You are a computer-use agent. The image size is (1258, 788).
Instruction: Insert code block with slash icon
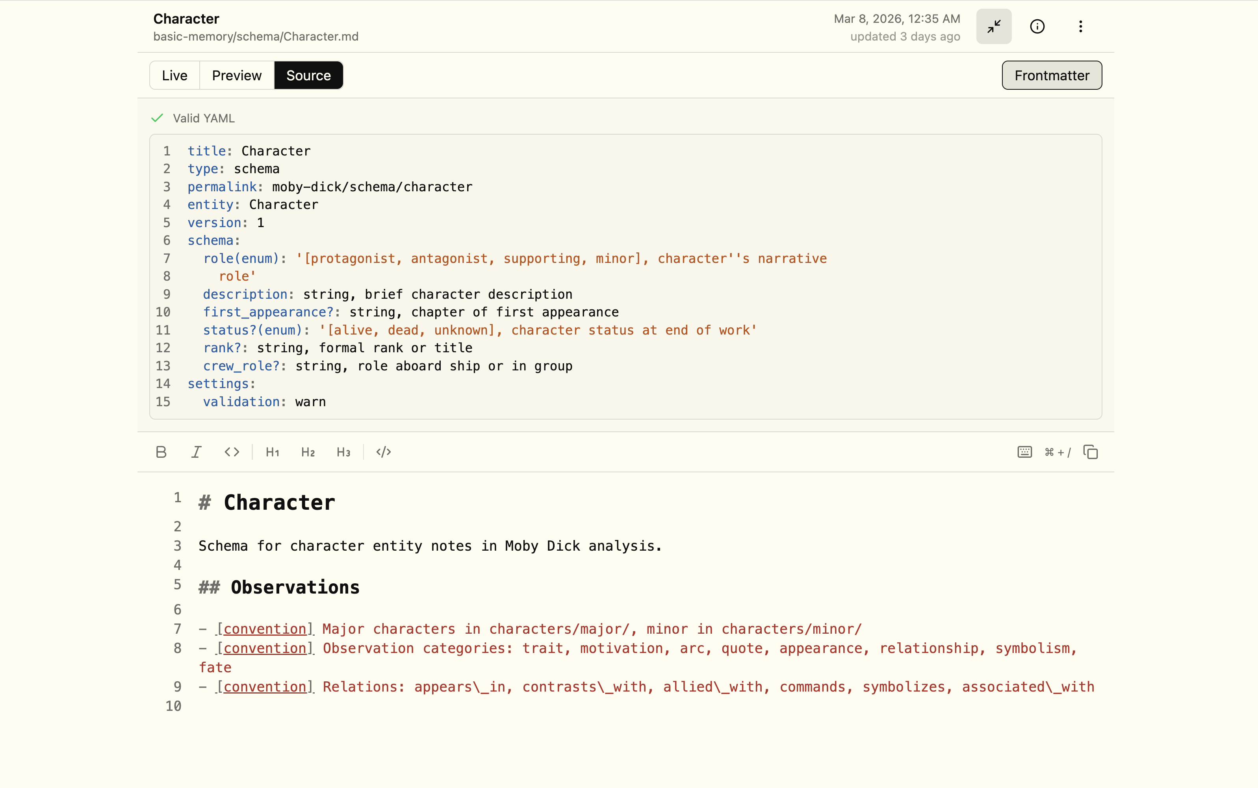coord(383,452)
